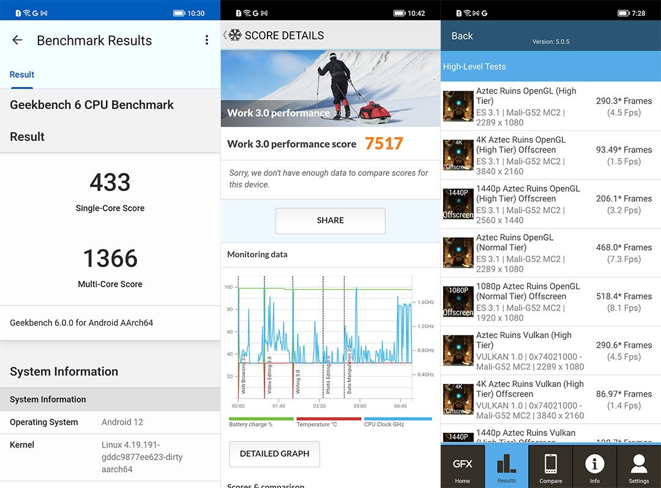Viewport: 661px width, 488px height.
Task: Tap the Version: 5.0.5 label
Action: point(551,42)
